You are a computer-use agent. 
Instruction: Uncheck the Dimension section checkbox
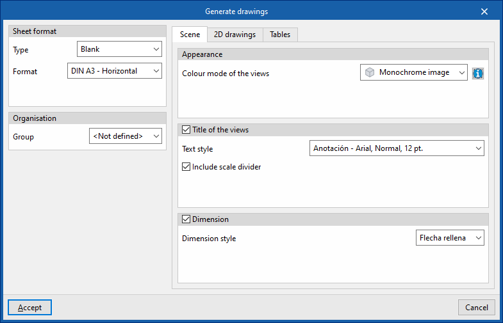coord(186,219)
